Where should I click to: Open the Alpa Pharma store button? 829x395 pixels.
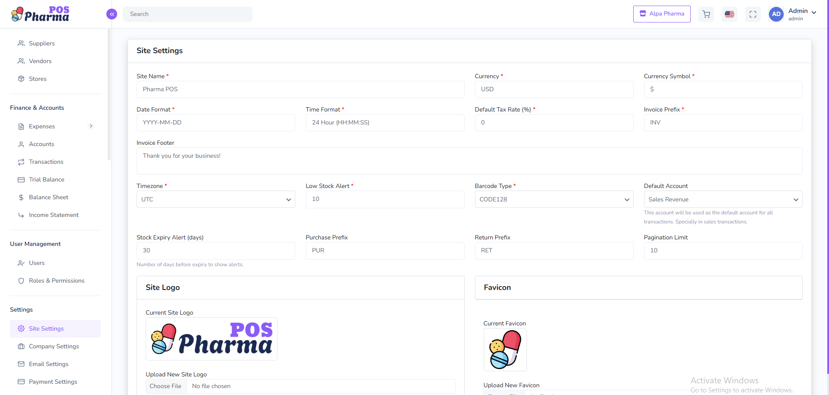click(x=662, y=14)
